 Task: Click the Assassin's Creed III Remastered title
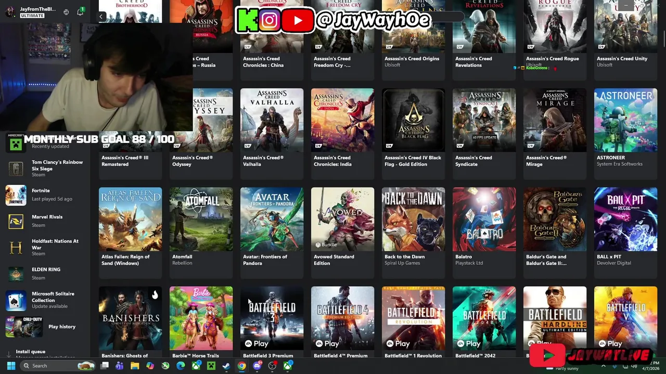tap(125, 161)
